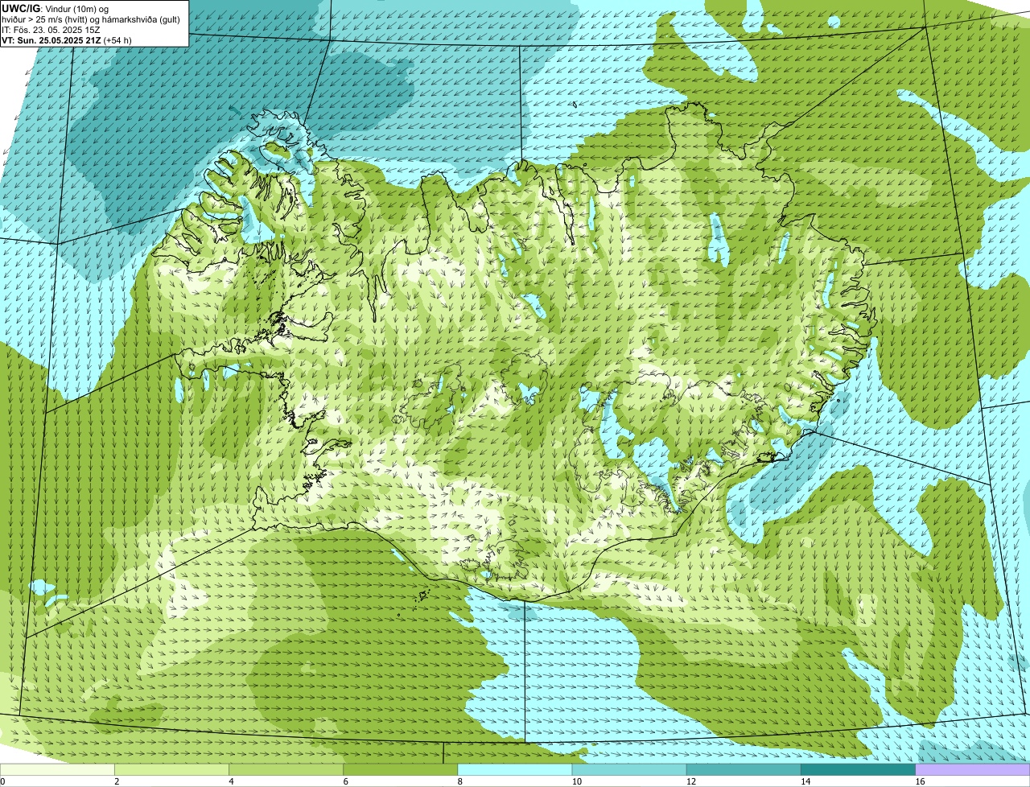Click the legend scale label "2"
The width and height of the screenshot is (1030, 787).
pos(117,781)
